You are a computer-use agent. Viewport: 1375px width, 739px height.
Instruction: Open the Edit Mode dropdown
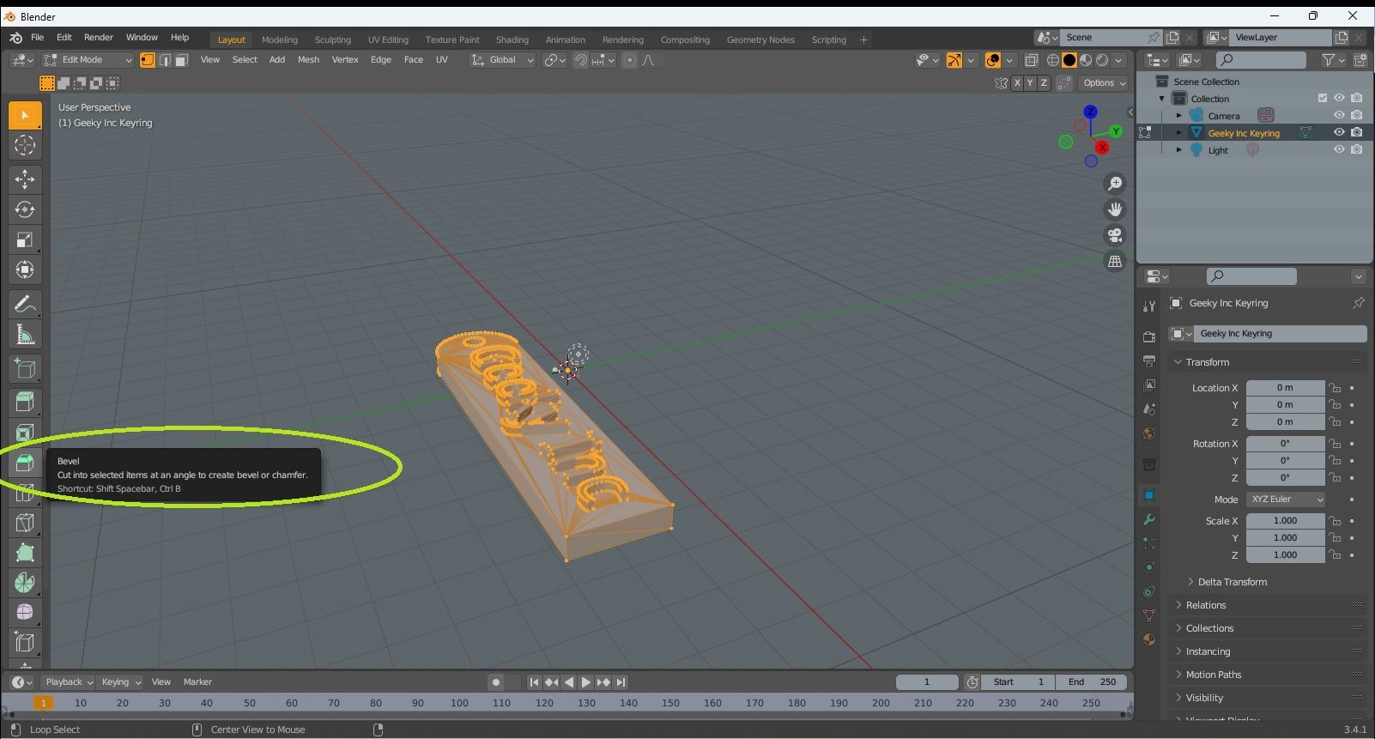(88, 60)
